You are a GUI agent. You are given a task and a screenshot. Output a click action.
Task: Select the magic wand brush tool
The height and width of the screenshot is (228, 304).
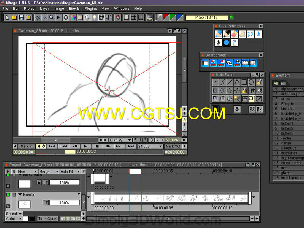(x=237, y=99)
